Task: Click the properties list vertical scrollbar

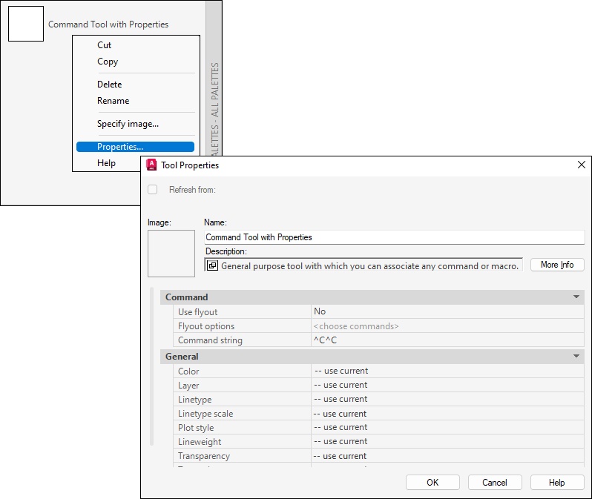Action: [x=152, y=367]
